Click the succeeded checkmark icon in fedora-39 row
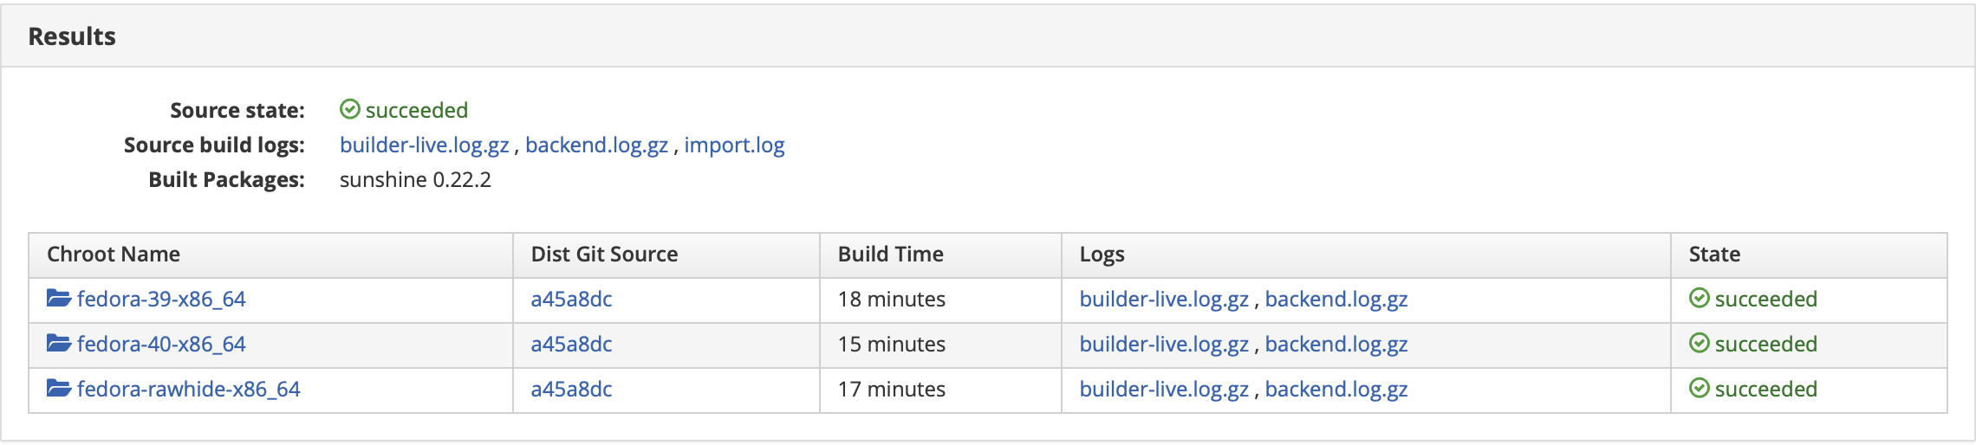Image resolution: width=1976 pixels, height=445 pixels. [x=1700, y=298]
